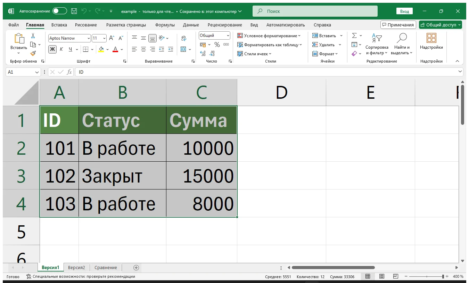Toggle italic formatting
Viewport: 469px width, 283px height.
coord(61,49)
